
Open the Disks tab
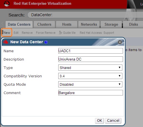click(x=134, y=25)
